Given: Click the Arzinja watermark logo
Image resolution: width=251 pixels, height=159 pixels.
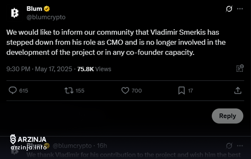Looking at the screenshot, I should [28, 142].
